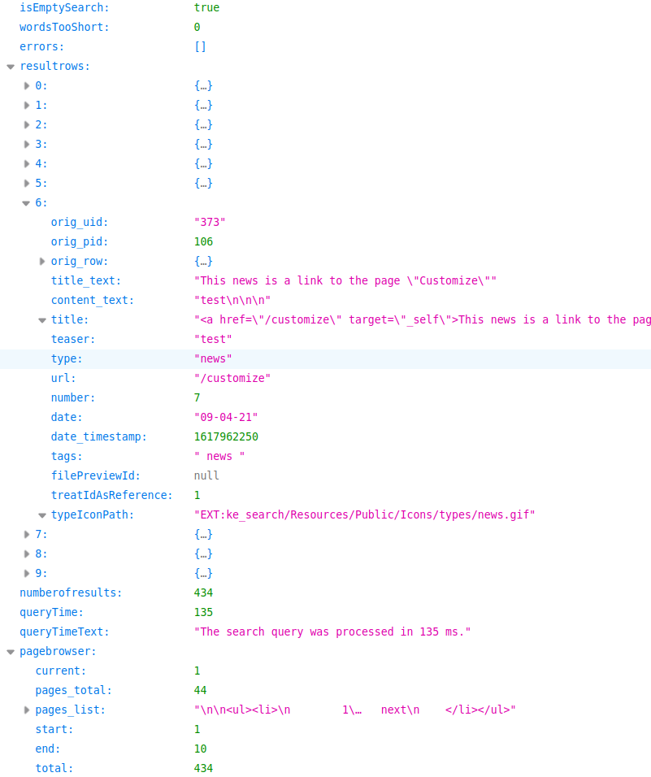651x777 pixels.
Task: Select the url key
Action: pos(63,379)
